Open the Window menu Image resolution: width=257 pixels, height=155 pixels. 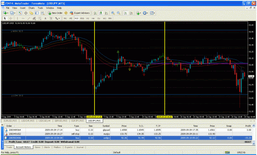click(x=50, y=8)
